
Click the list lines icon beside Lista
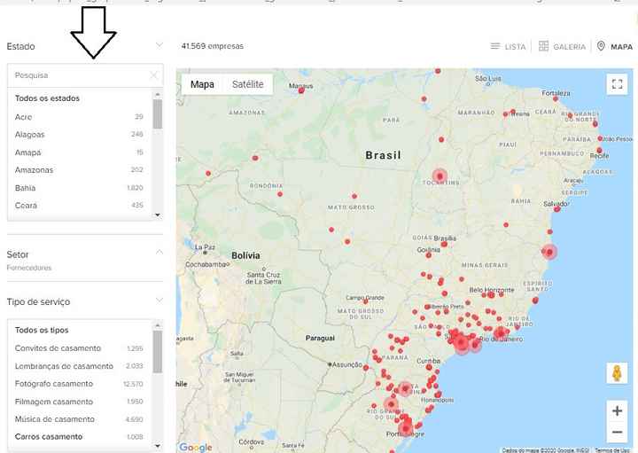tap(495, 46)
